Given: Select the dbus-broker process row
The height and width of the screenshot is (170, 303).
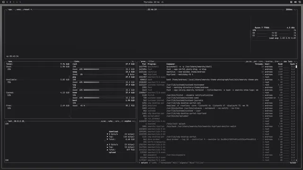Looking at the screenshot, I should click(217, 139).
